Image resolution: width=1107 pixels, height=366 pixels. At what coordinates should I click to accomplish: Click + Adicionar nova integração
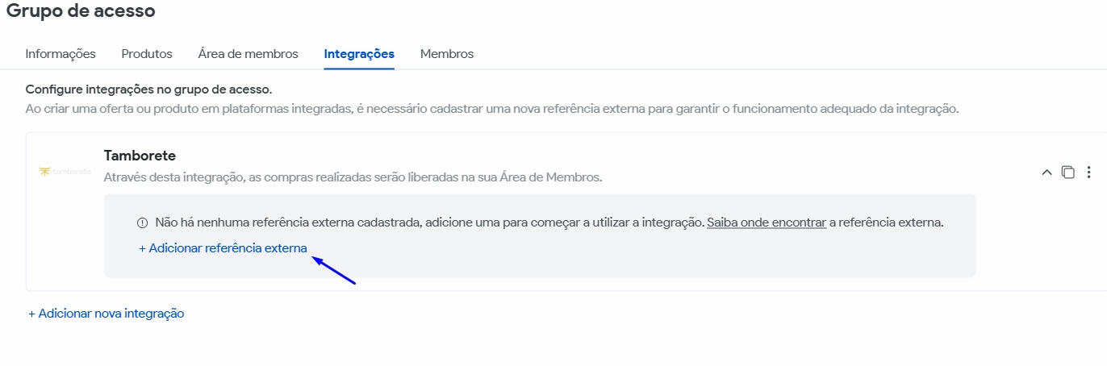point(107,314)
